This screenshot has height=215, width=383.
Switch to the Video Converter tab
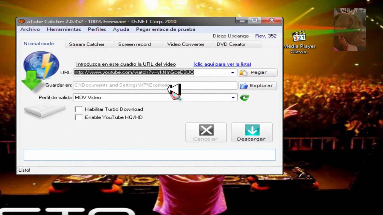pyautogui.click(x=186, y=44)
